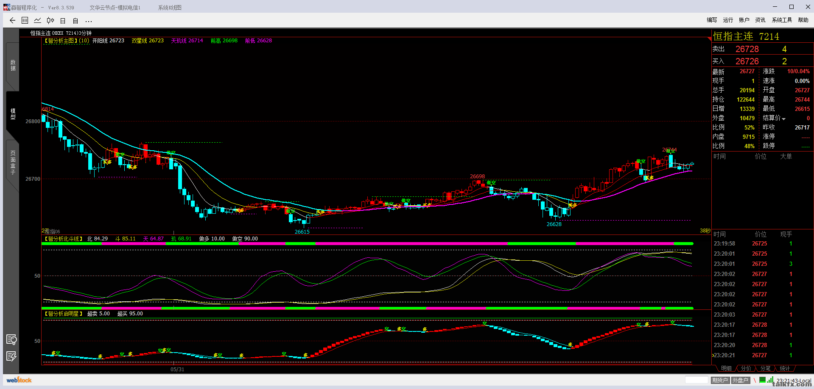Click the 做多 10.00 parameter label

click(x=212, y=239)
